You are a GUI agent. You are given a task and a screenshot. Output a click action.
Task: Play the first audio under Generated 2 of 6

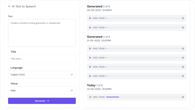pos(90,18)
